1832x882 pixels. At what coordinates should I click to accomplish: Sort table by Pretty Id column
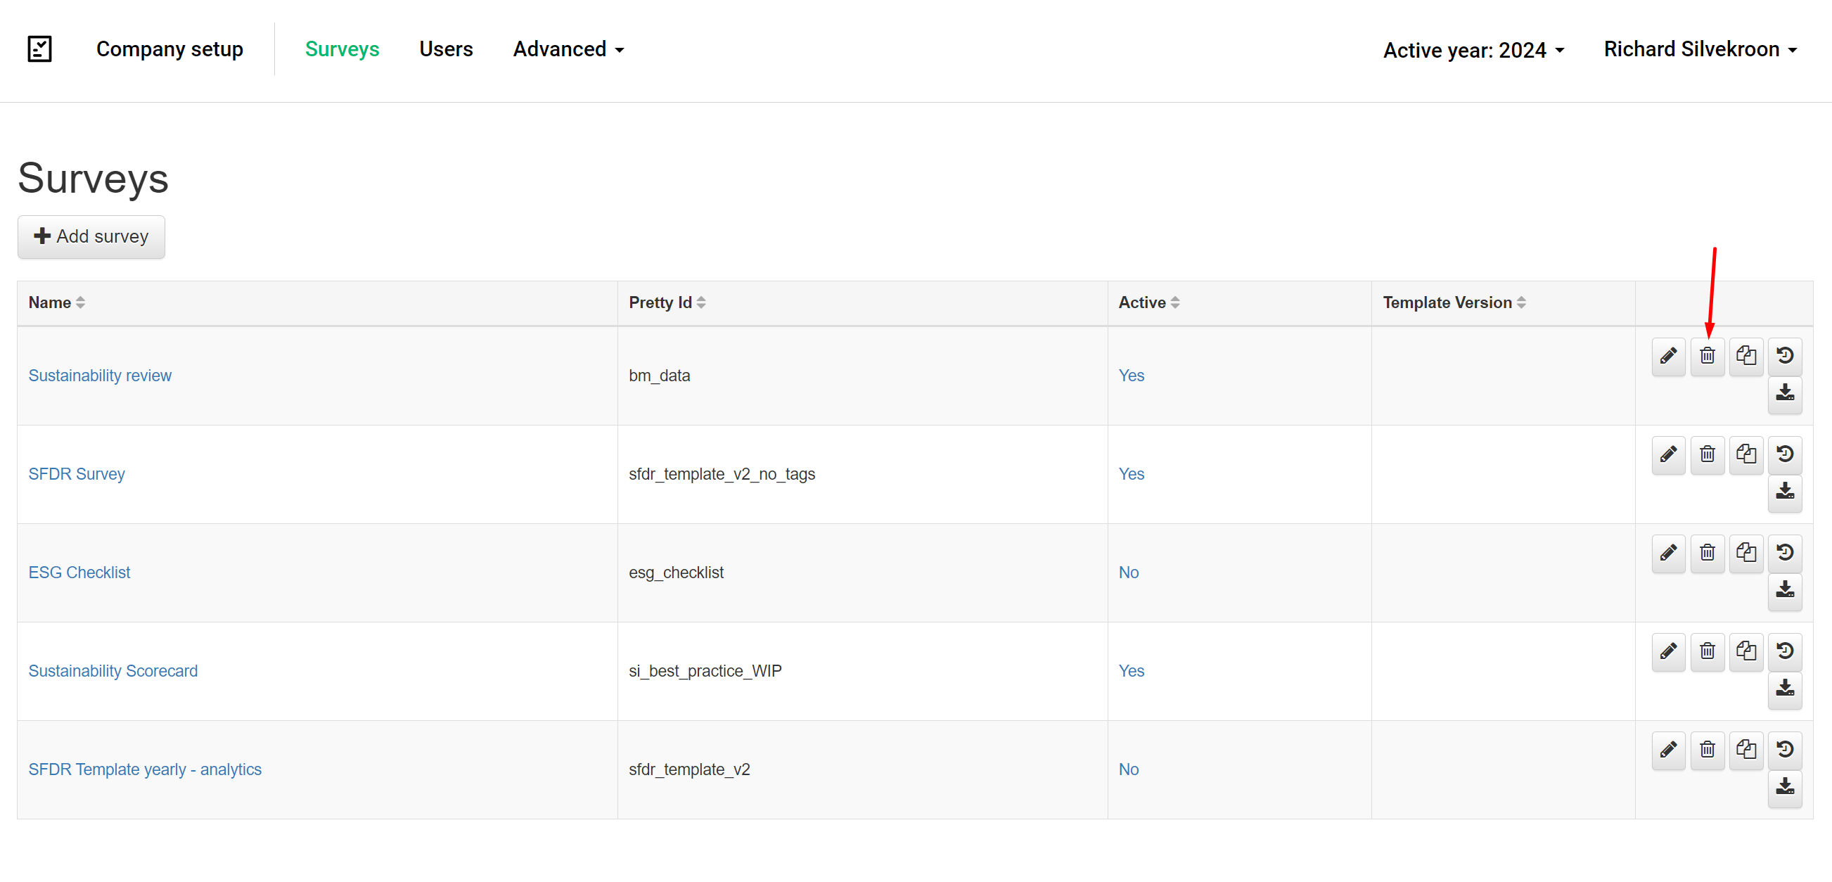pos(667,302)
